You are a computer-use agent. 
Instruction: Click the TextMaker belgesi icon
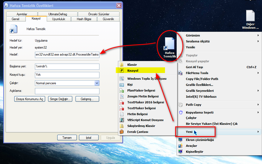click(x=122, y=108)
